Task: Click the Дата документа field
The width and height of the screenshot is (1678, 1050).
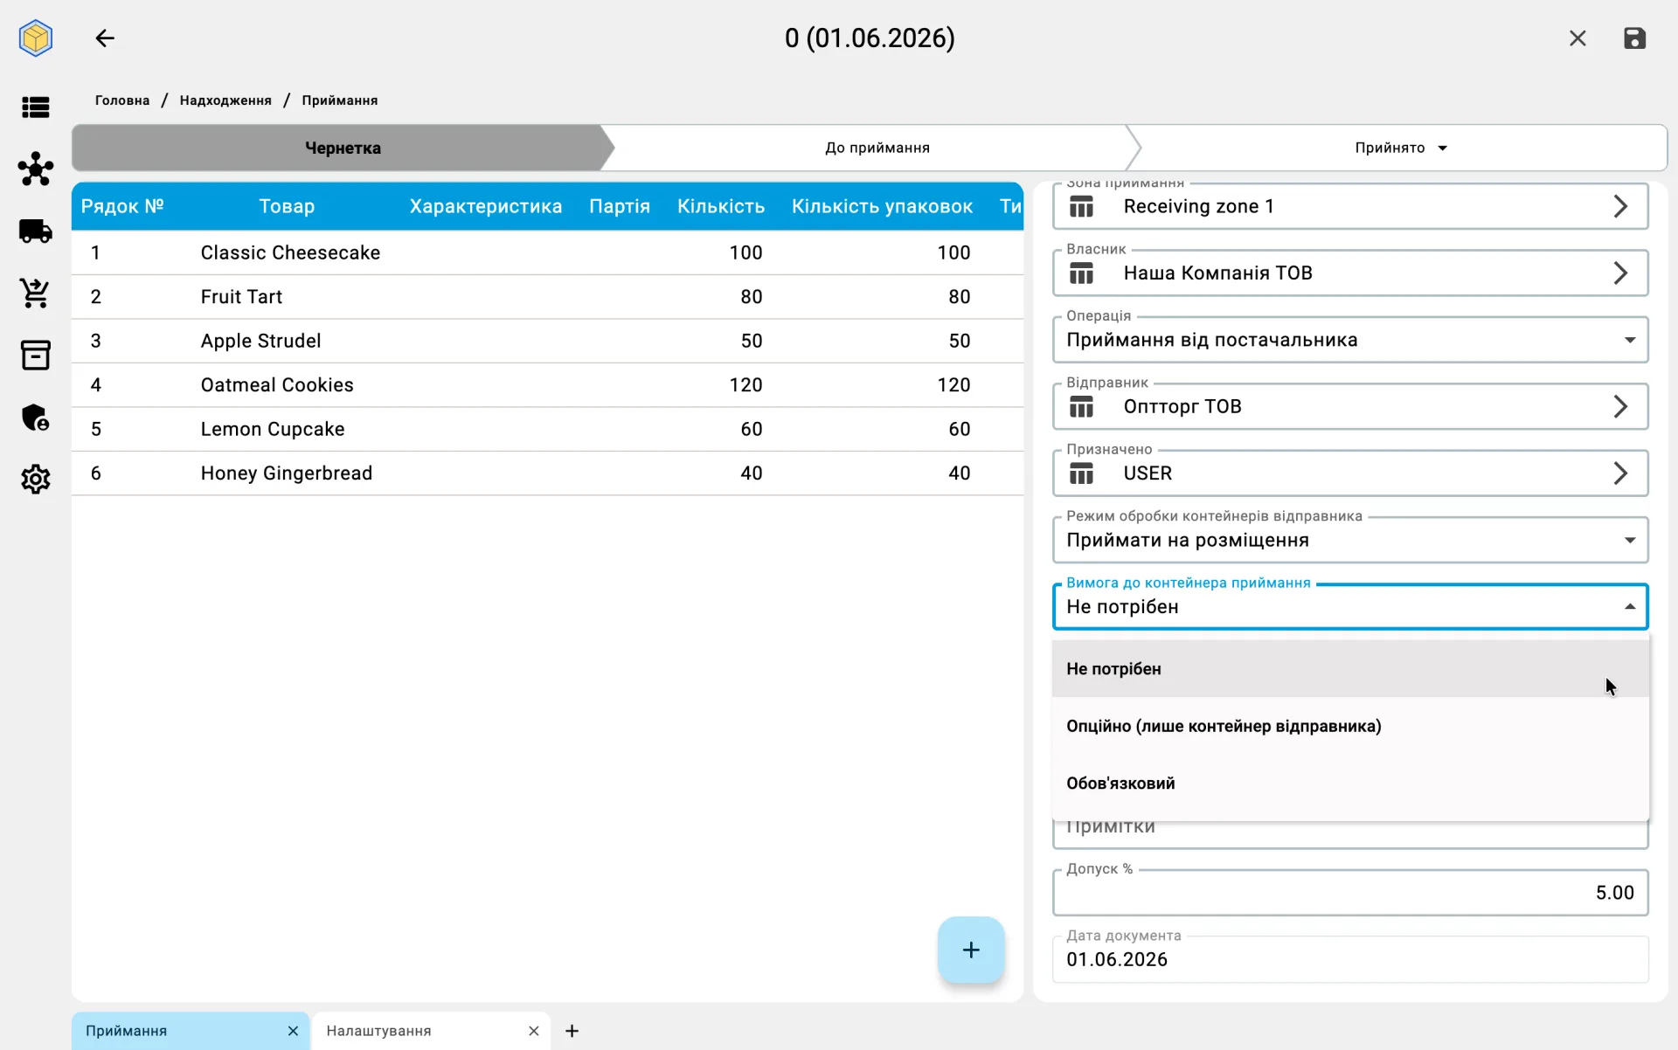Action: [1350, 959]
